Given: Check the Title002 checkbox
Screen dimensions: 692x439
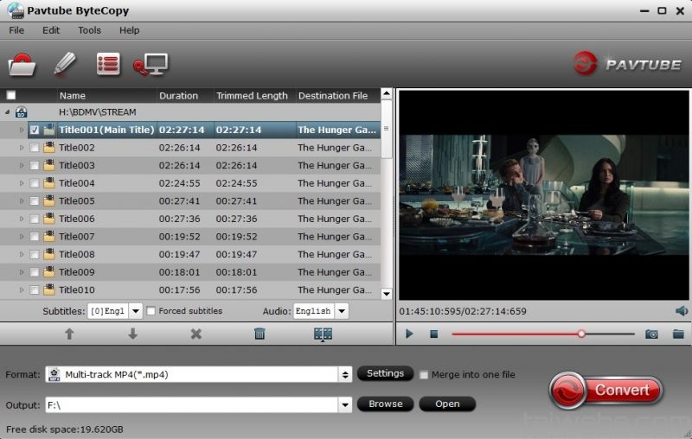Looking at the screenshot, I should coord(35,148).
